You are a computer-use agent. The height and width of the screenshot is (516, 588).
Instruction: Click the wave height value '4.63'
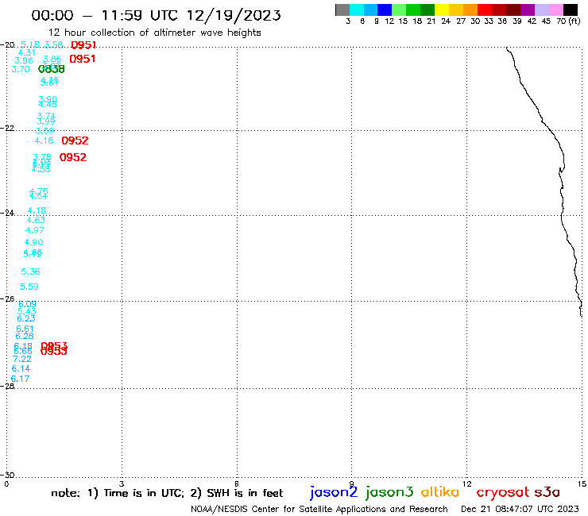(36, 221)
